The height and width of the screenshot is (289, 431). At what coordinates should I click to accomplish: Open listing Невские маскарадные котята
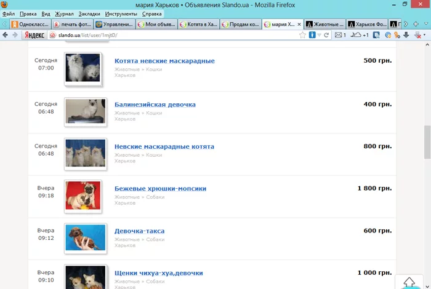(x=164, y=146)
